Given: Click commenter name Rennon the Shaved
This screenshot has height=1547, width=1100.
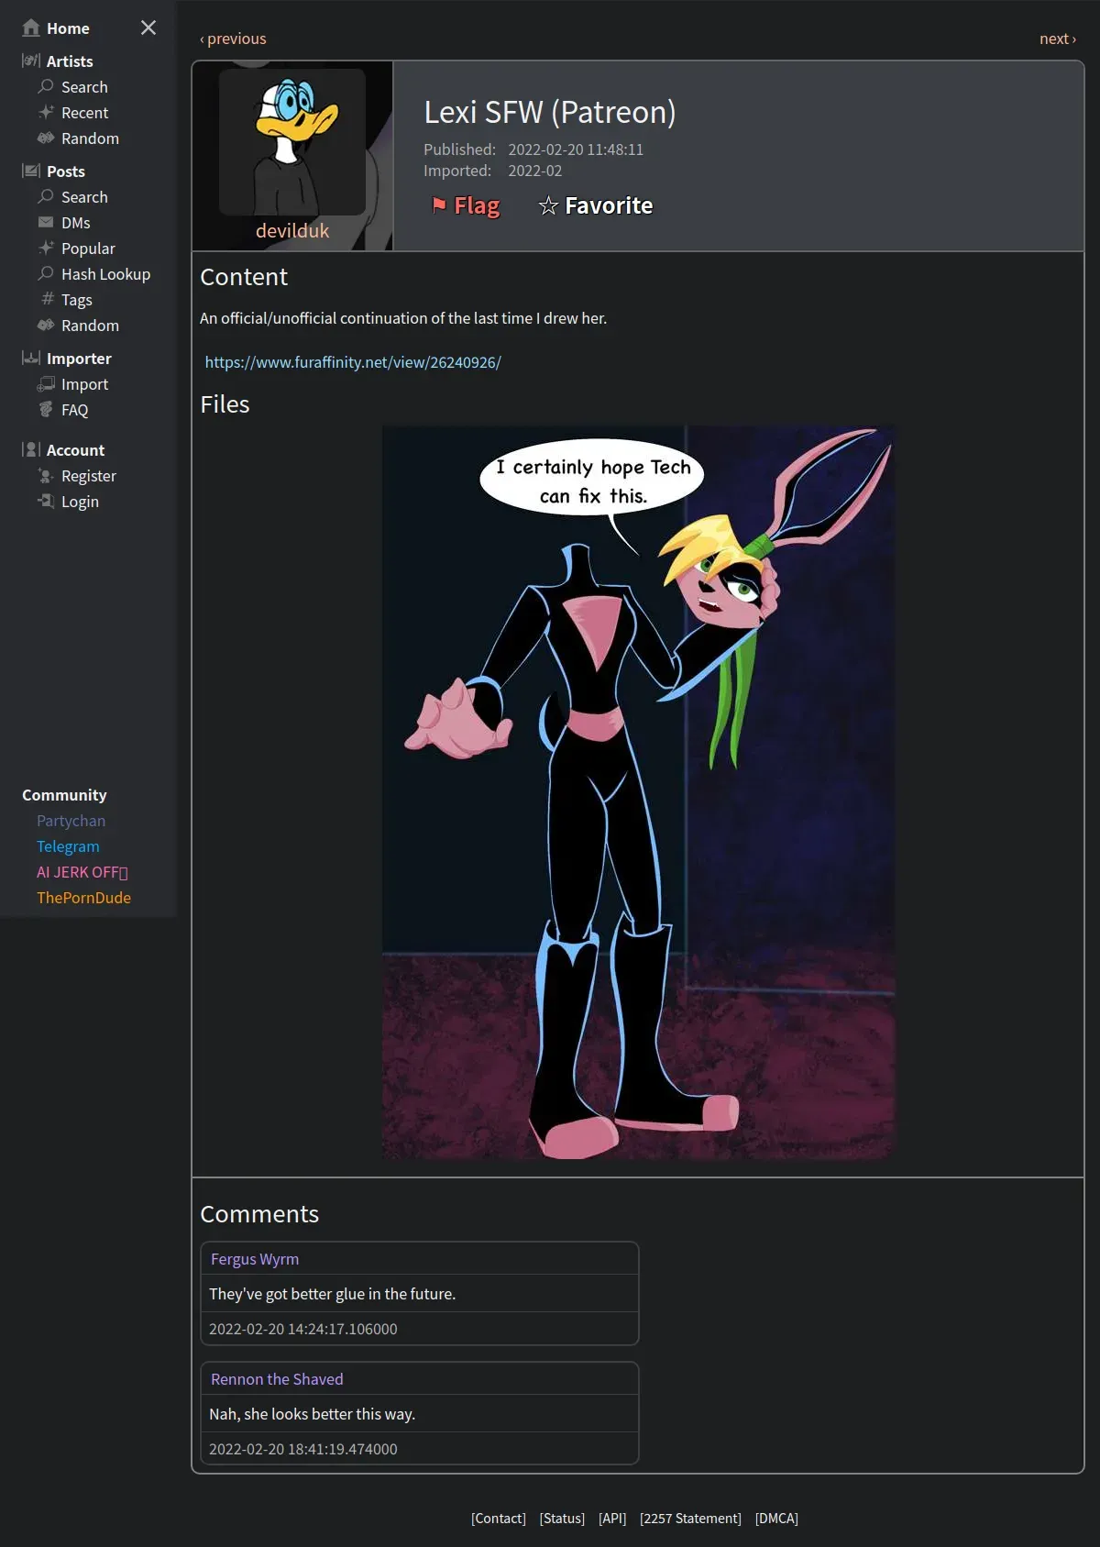Looking at the screenshot, I should click(277, 1379).
